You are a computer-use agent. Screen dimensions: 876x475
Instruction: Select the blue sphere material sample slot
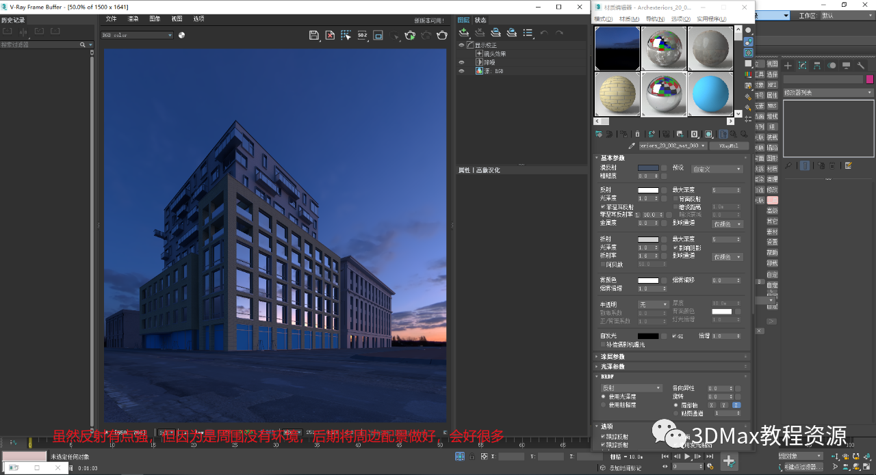(x=710, y=93)
